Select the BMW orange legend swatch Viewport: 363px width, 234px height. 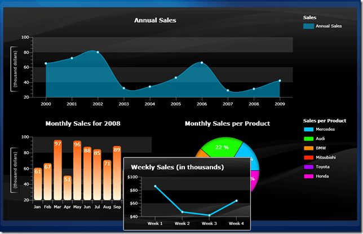[x=308, y=148]
